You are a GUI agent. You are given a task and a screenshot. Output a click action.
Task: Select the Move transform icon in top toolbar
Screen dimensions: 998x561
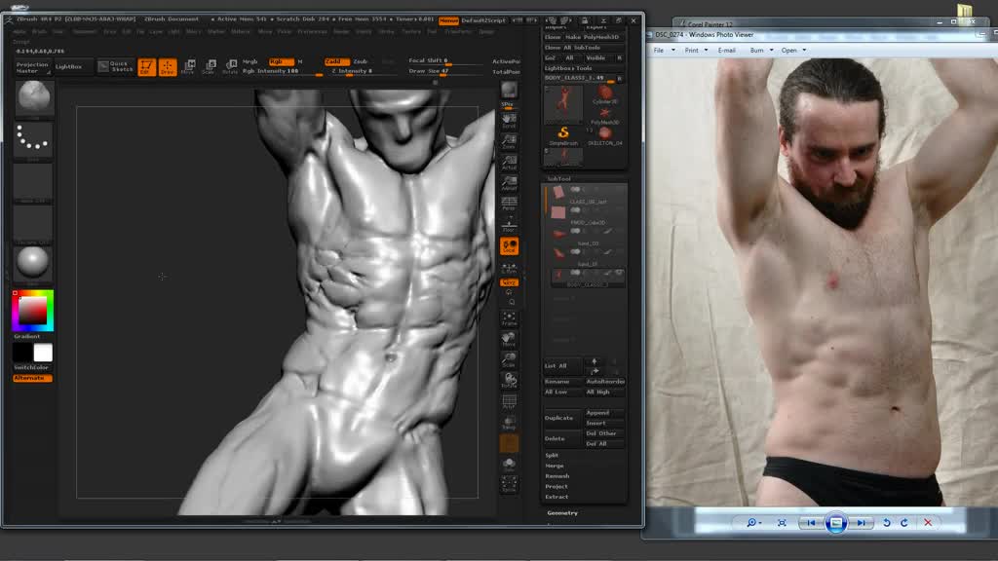pos(188,66)
